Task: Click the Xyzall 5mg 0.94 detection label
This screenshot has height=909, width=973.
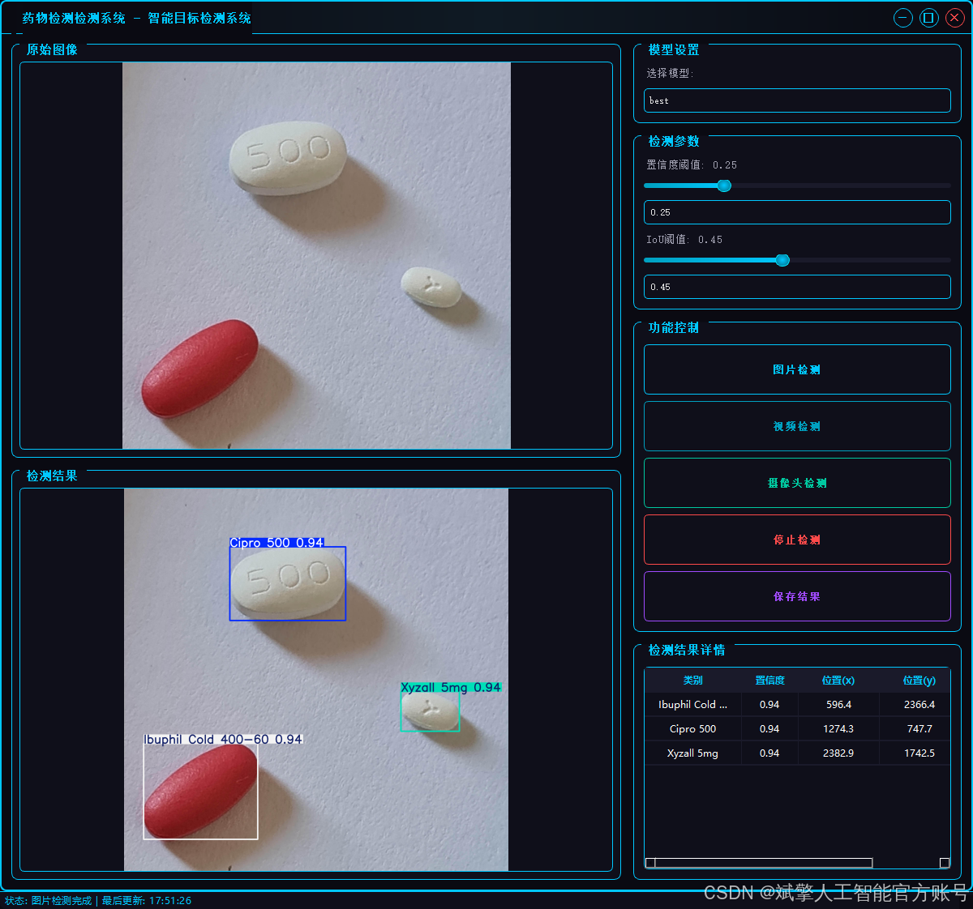Action: (451, 687)
